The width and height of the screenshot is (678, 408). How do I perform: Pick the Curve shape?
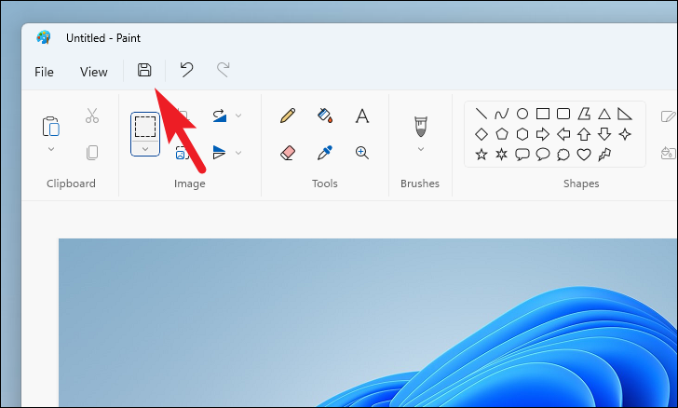pyautogui.click(x=502, y=114)
